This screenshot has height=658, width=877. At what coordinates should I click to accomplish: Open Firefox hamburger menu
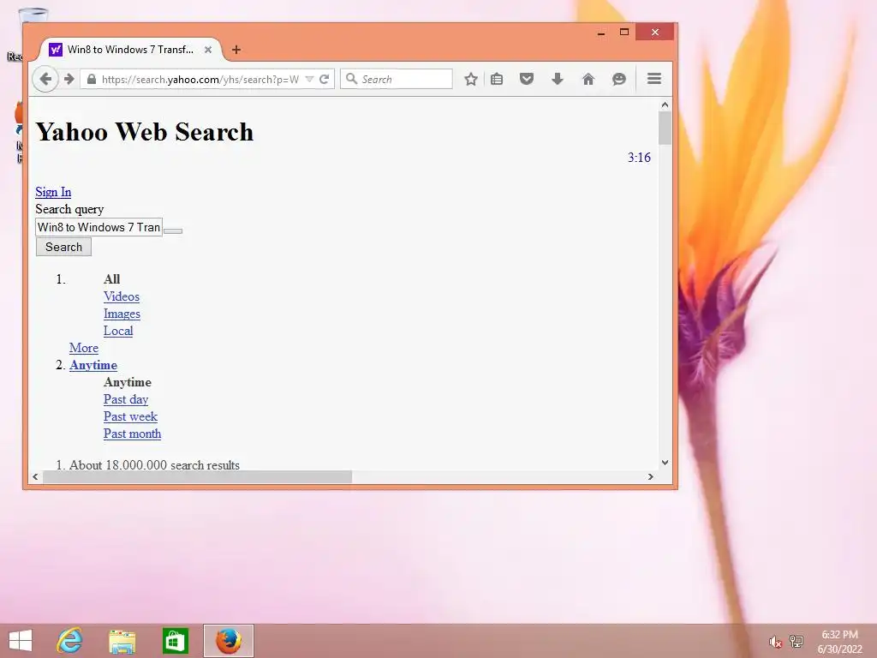tap(653, 79)
